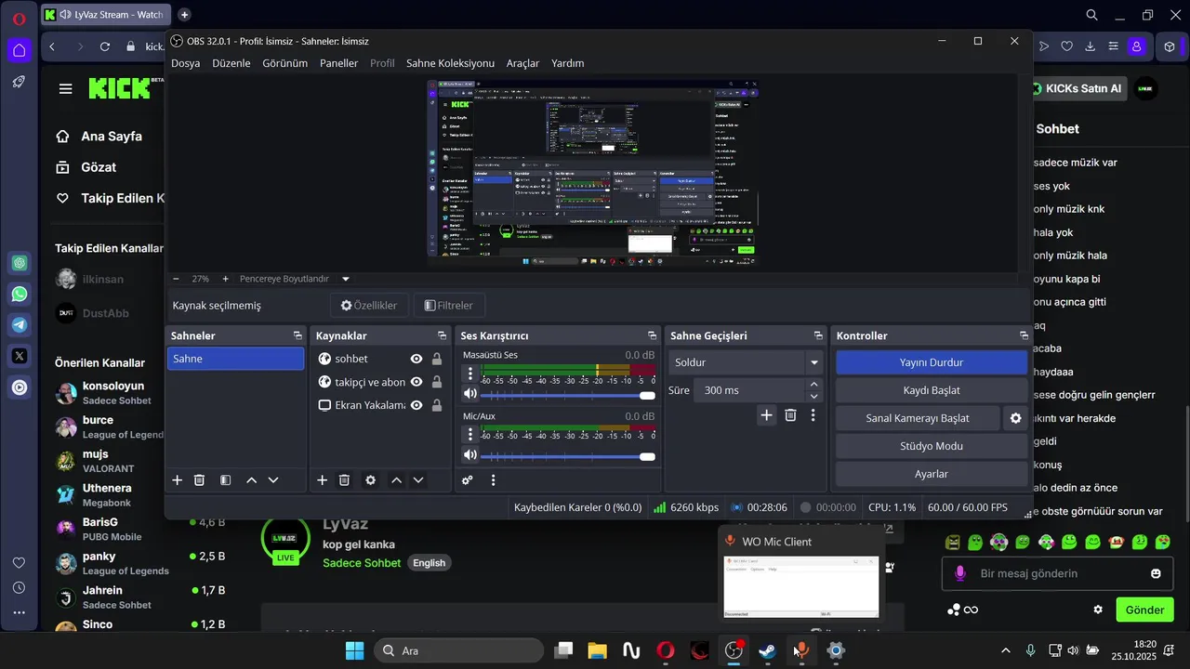Click Sanal Kamerayı Başlat
This screenshot has width=1190, height=669.
[x=918, y=418]
